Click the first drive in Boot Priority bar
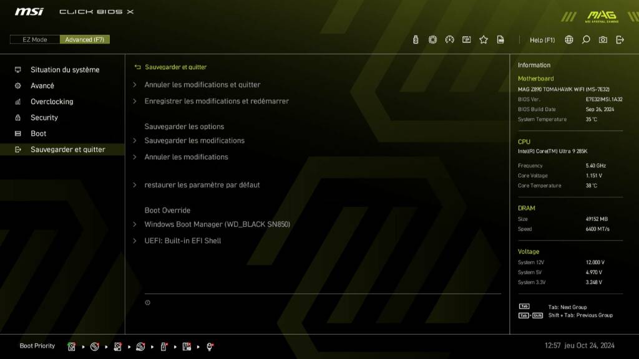Image resolution: width=639 pixels, height=359 pixels. coord(72,346)
